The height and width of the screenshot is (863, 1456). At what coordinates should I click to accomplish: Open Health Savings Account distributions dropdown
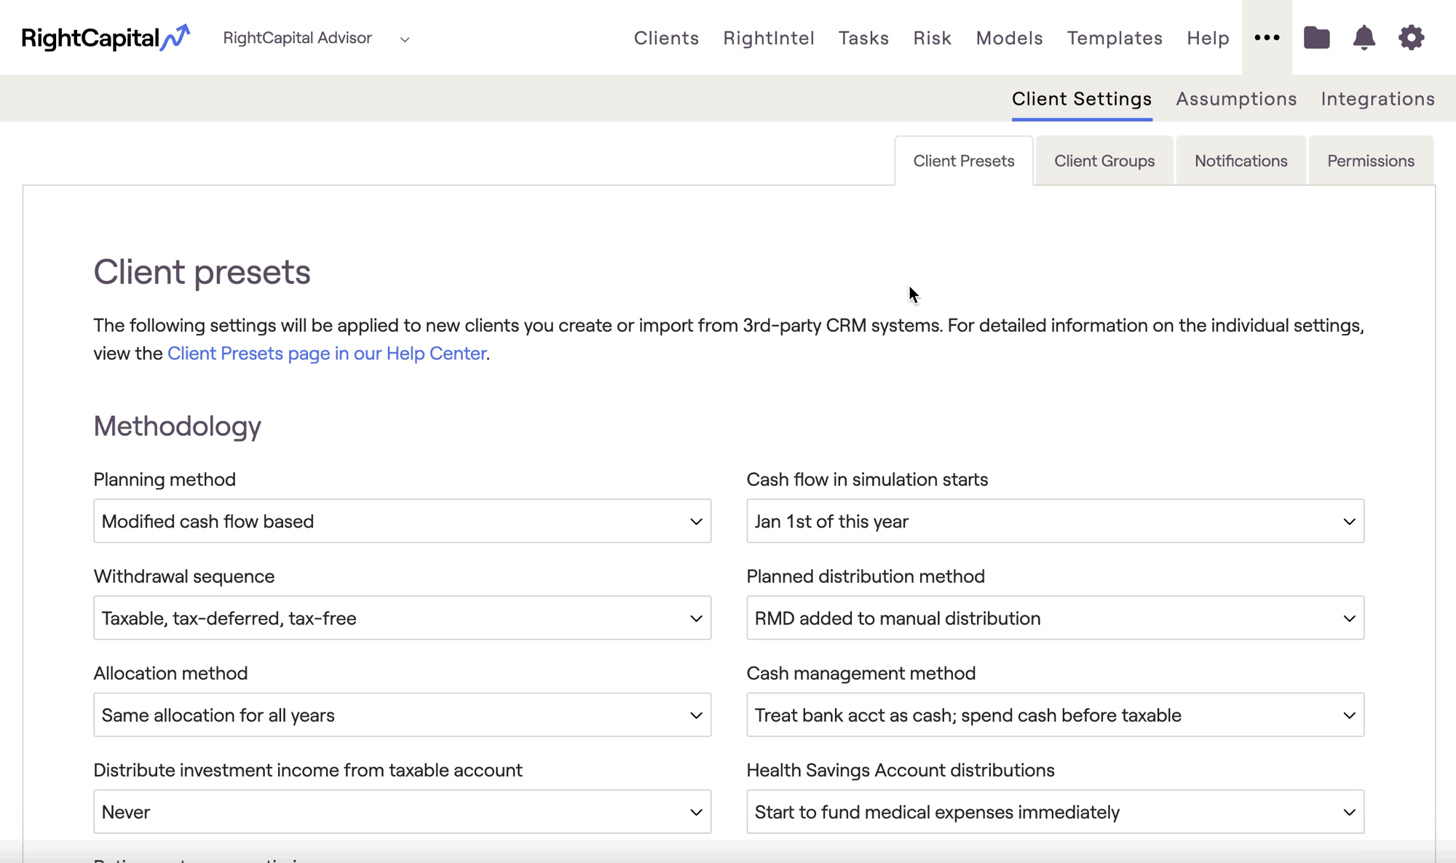coord(1055,811)
